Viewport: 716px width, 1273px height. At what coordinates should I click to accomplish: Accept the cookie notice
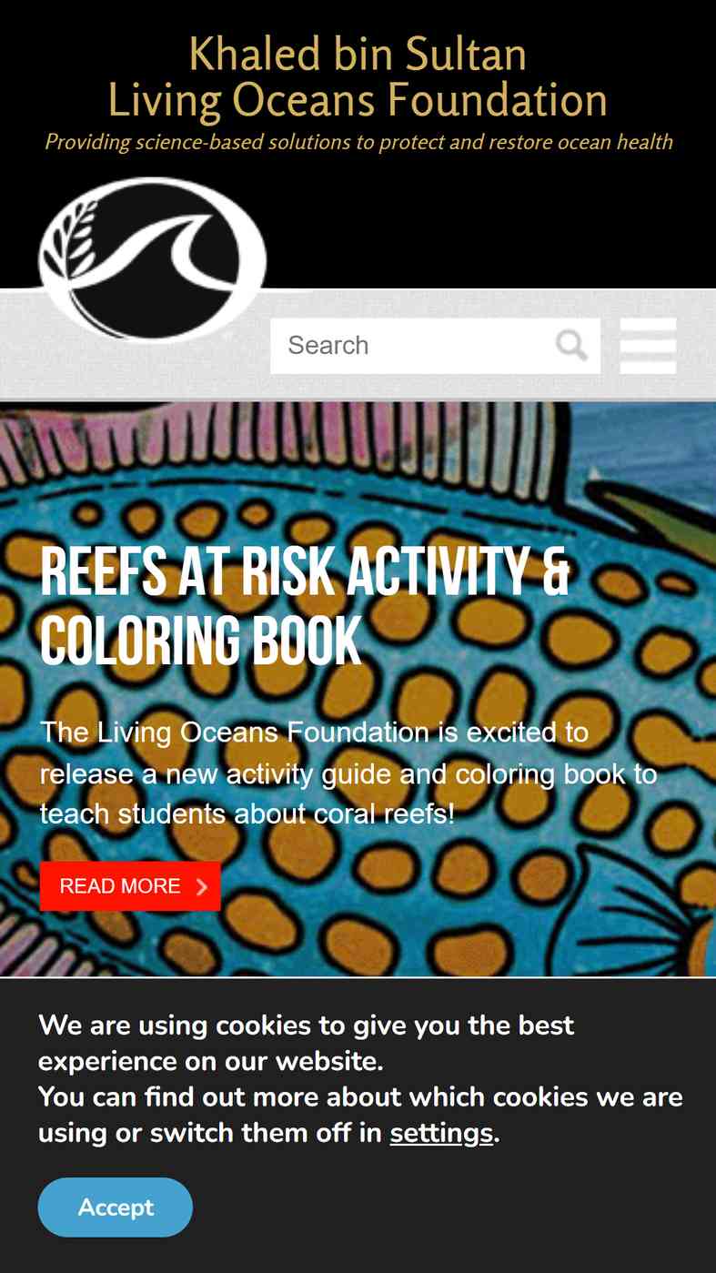pyautogui.click(x=116, y=1207)
